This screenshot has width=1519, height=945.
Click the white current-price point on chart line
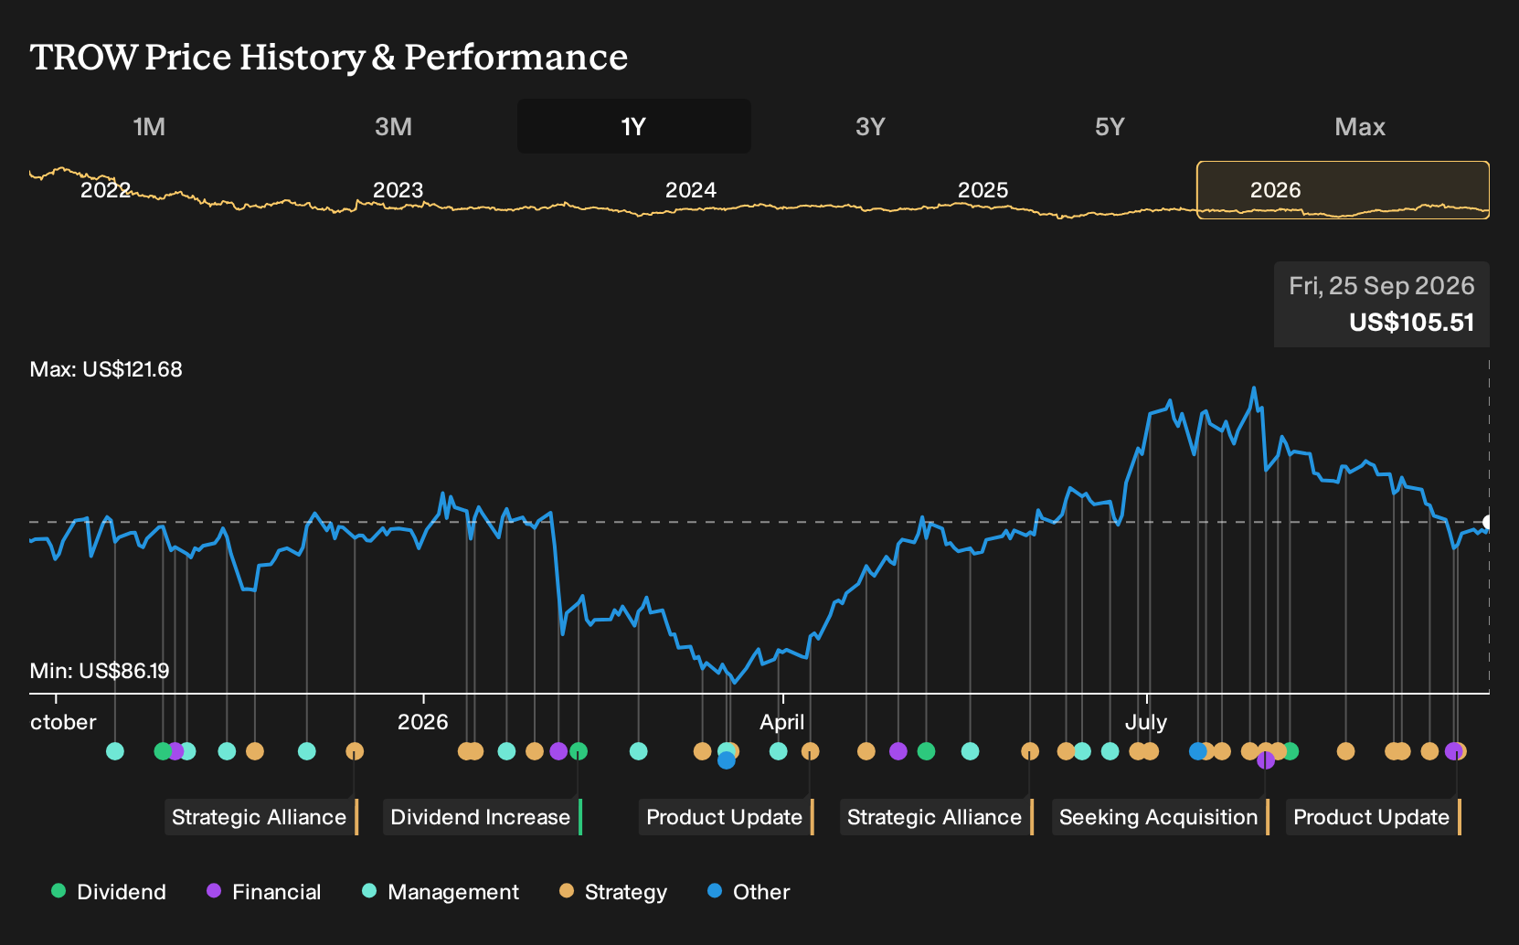[x=1488, y=522]
